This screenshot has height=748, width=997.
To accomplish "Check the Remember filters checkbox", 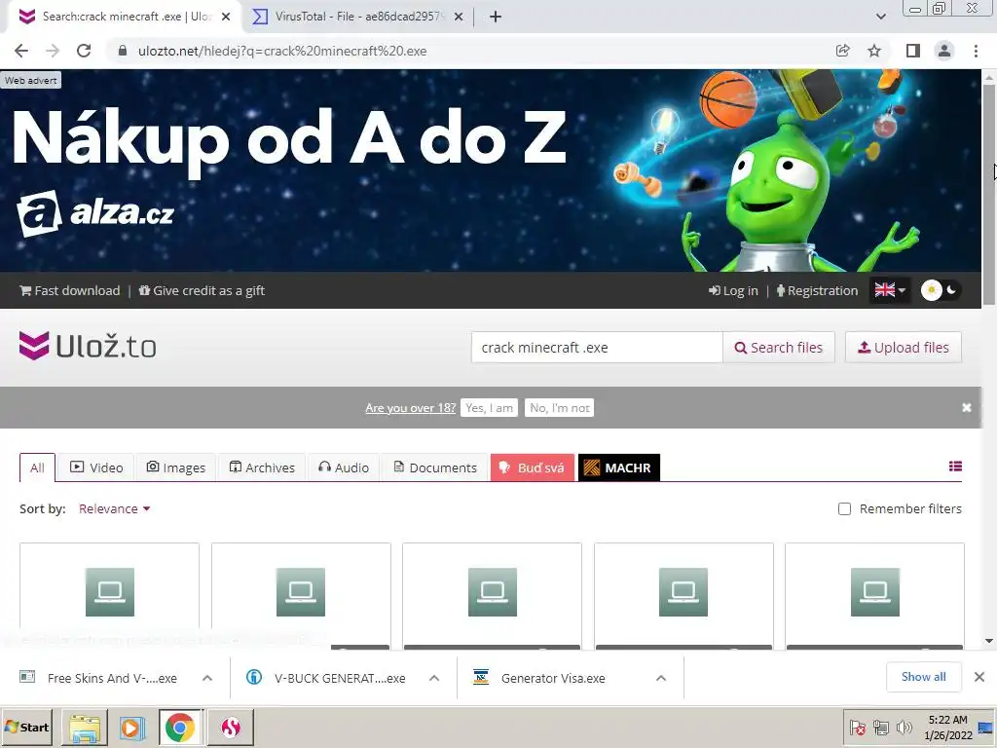I will coord(844,508).
